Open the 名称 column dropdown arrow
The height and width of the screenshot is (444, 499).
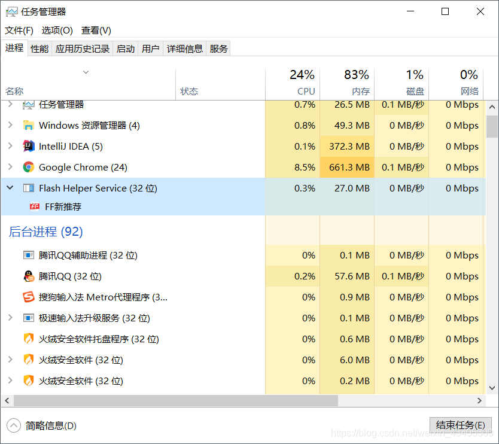tap(86, 72)
